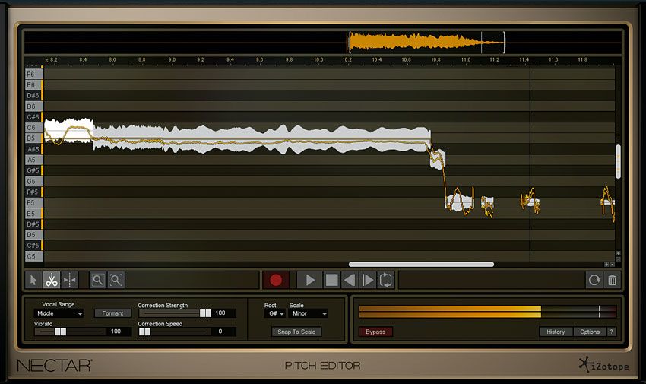
Task: Select the long B5 note block
Action: tap(261, 139)
